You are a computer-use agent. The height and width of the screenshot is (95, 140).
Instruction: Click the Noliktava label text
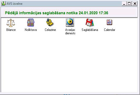click(x=31, y=30)
